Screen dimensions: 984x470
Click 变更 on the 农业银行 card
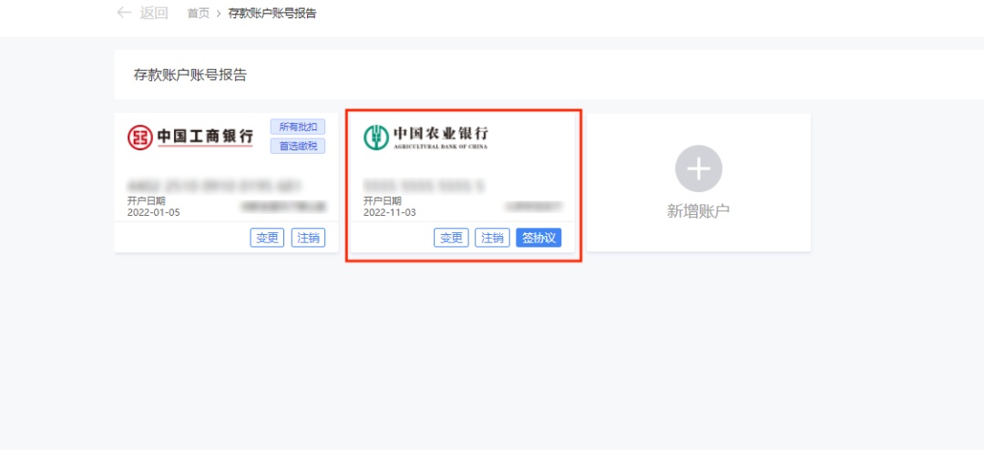point(451,238)
